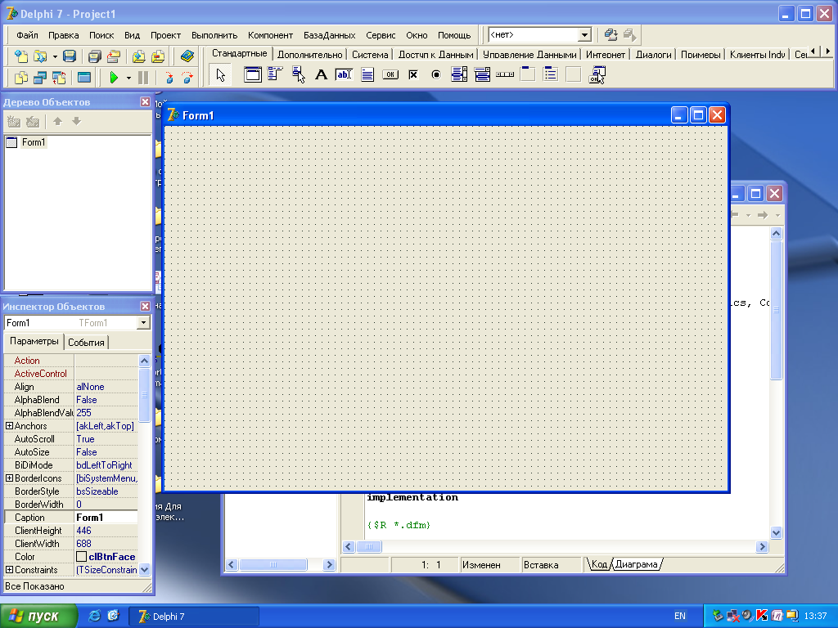Switch to the Диаграмма tab in code editor
This screenshot has width=838, height=628.
pos(636,564)
